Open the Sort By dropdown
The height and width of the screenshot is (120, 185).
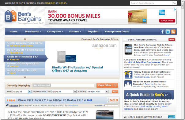click(97, 92)
